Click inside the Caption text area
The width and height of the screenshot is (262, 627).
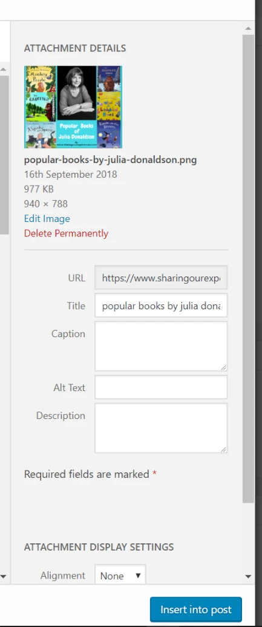tap(161, 346)
